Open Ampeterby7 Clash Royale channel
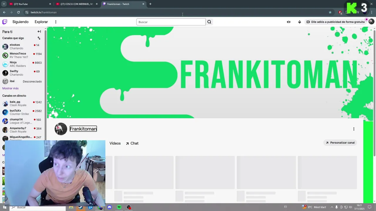The height and width of the screenshot is (211, 376). coord(22,130)
